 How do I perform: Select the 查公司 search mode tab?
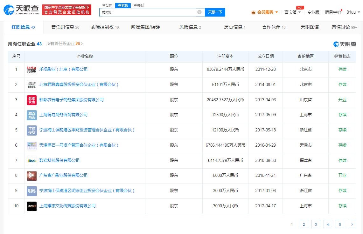click(x=107, y=5)
